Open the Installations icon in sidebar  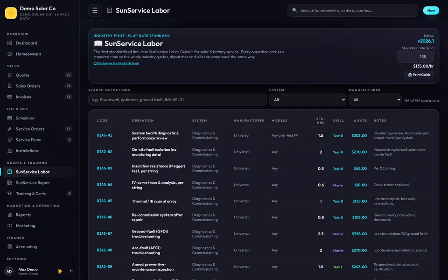pyautogui.click(x=10, y=151)
